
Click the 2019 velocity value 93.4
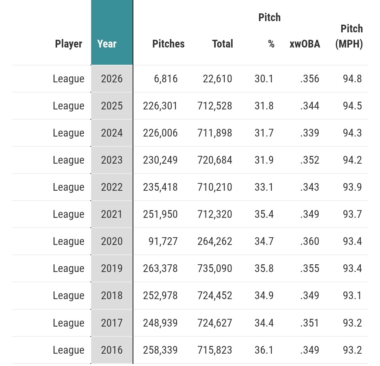(x=352, y=268)
